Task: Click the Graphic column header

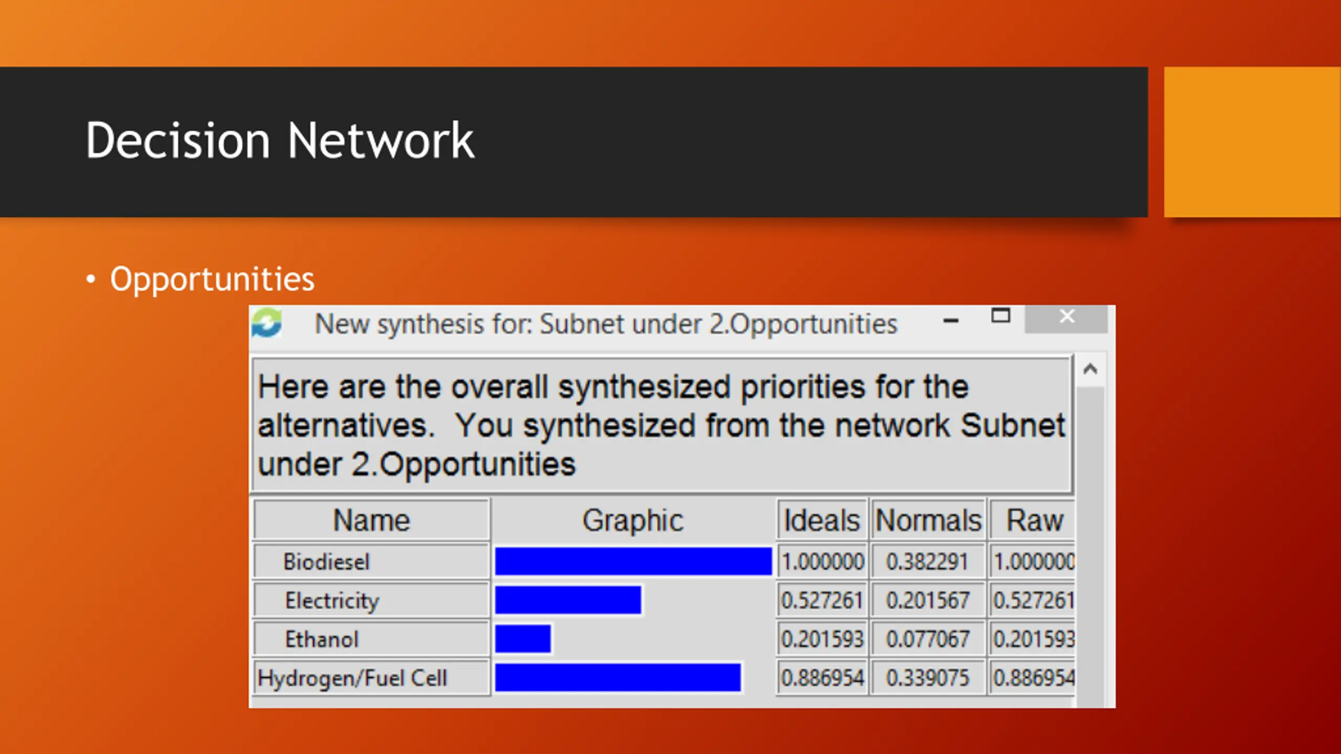Action: (x=633, y=520)
